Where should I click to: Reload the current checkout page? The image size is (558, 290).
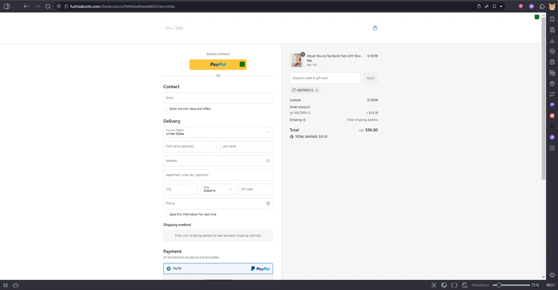[x=48, y=6]
